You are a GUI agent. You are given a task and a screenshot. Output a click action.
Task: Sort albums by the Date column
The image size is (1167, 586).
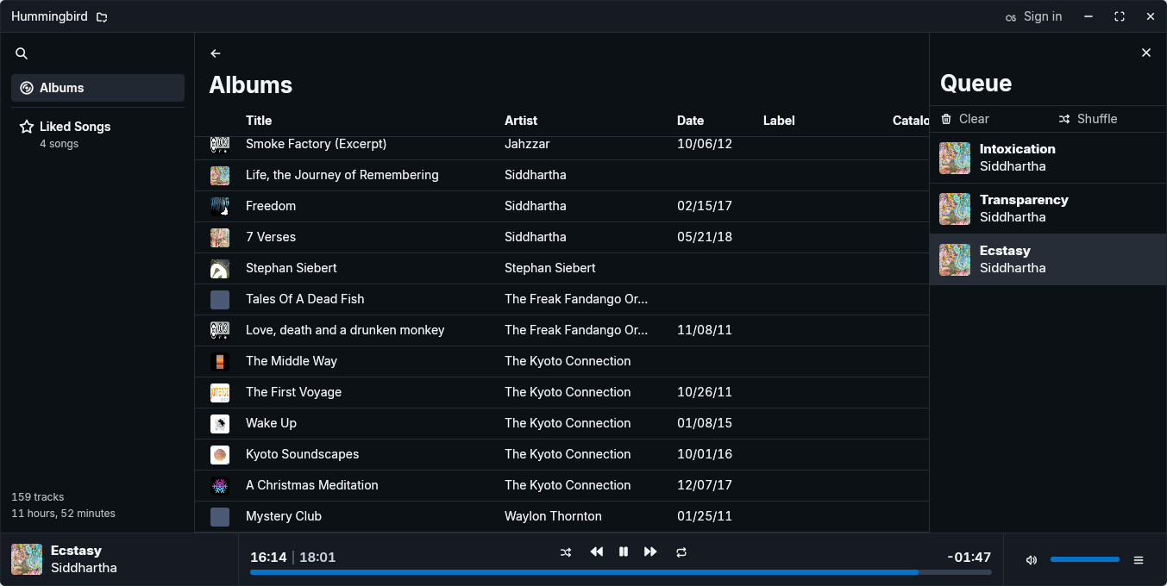tap(690, 121)
